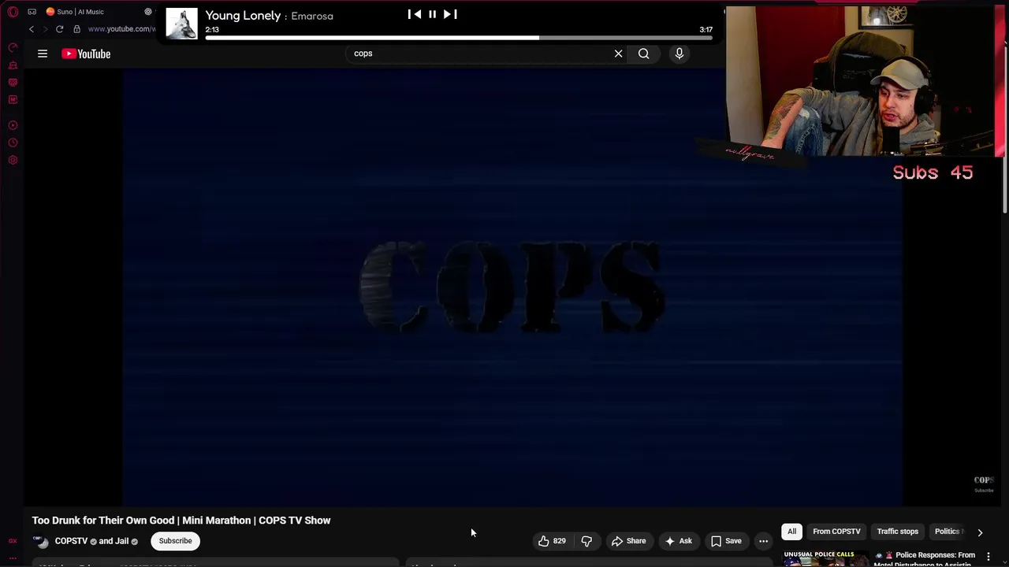Dislike the video with thumbs down
Image resolution: width=1009 pixels, height=567 pixels.
coord(586,541)
